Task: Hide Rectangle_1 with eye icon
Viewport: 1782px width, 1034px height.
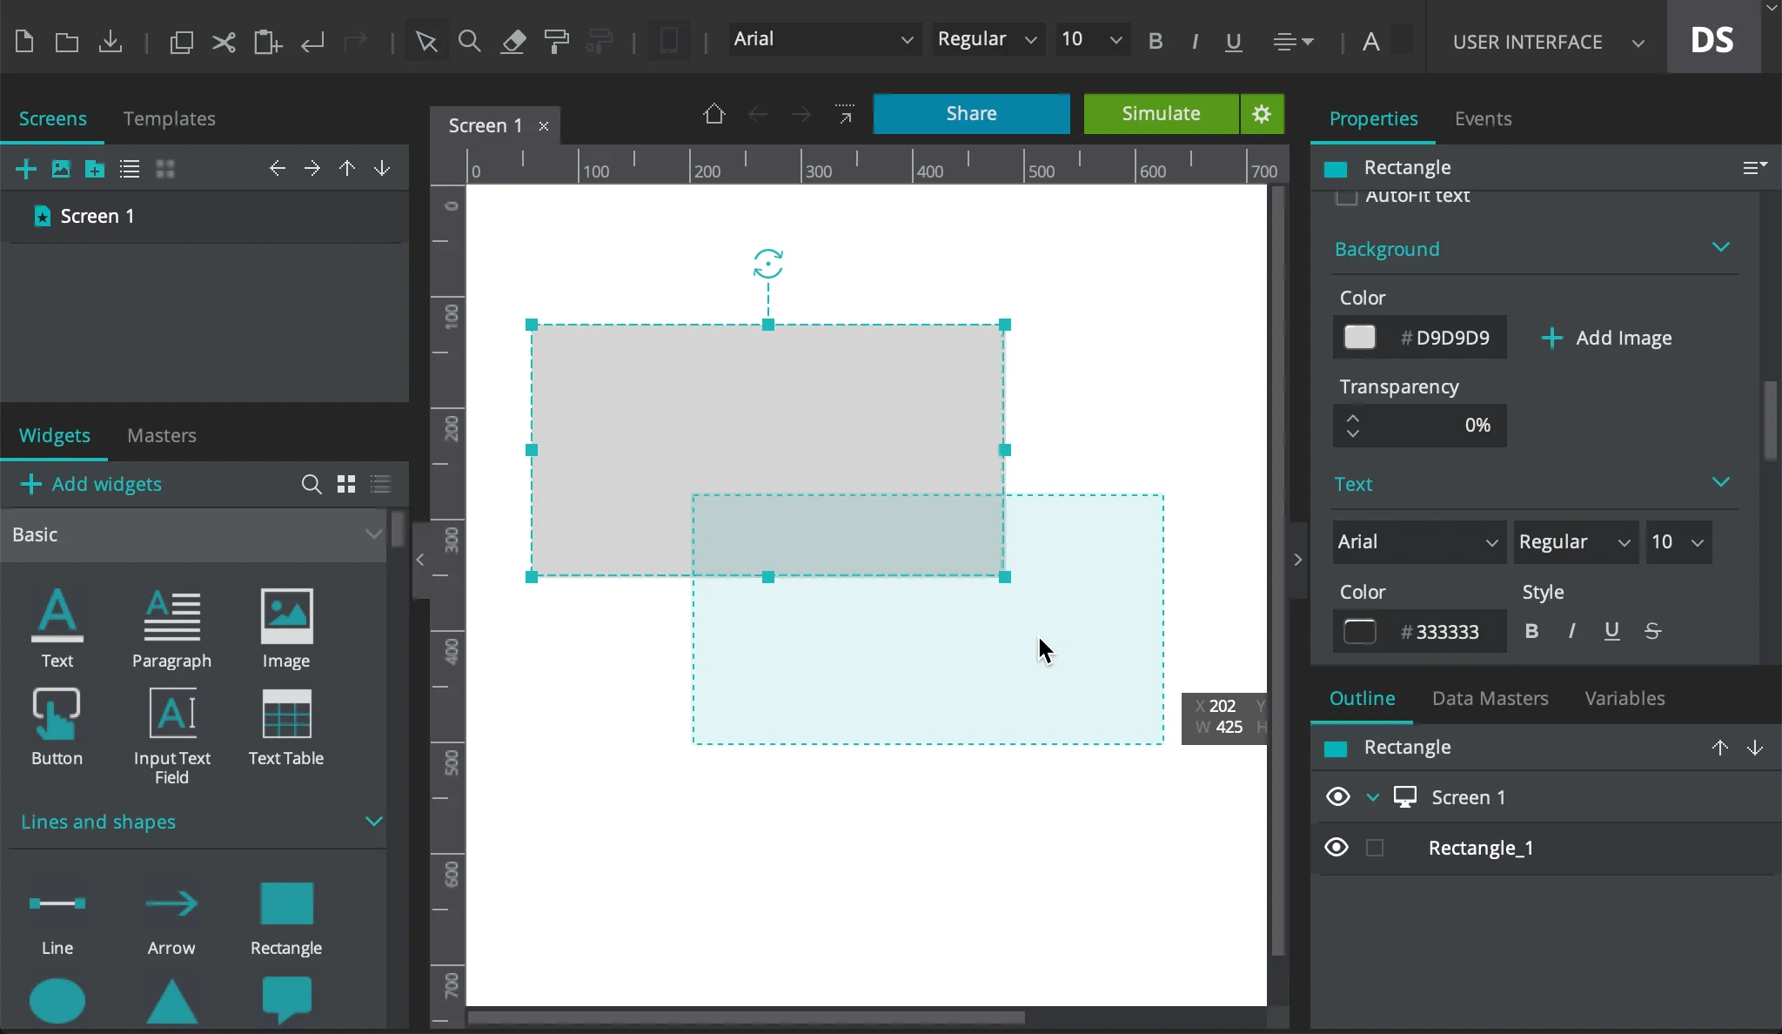Action: click(x=1337, y=847)
